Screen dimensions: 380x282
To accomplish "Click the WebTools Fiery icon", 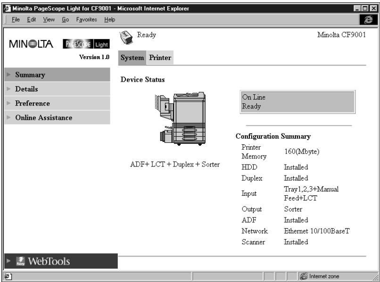I will coord(20,261).
